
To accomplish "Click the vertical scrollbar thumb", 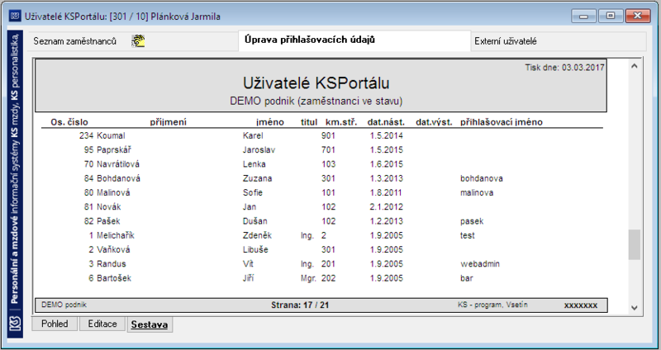I will coord(635,244).
